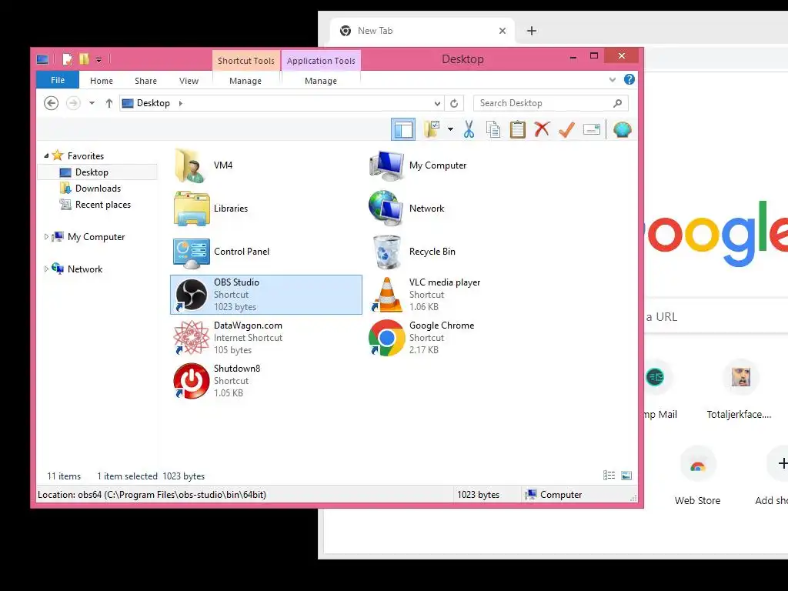Open the View ribbon tab
The image size is (788, 591).
(x=189, y=80)
